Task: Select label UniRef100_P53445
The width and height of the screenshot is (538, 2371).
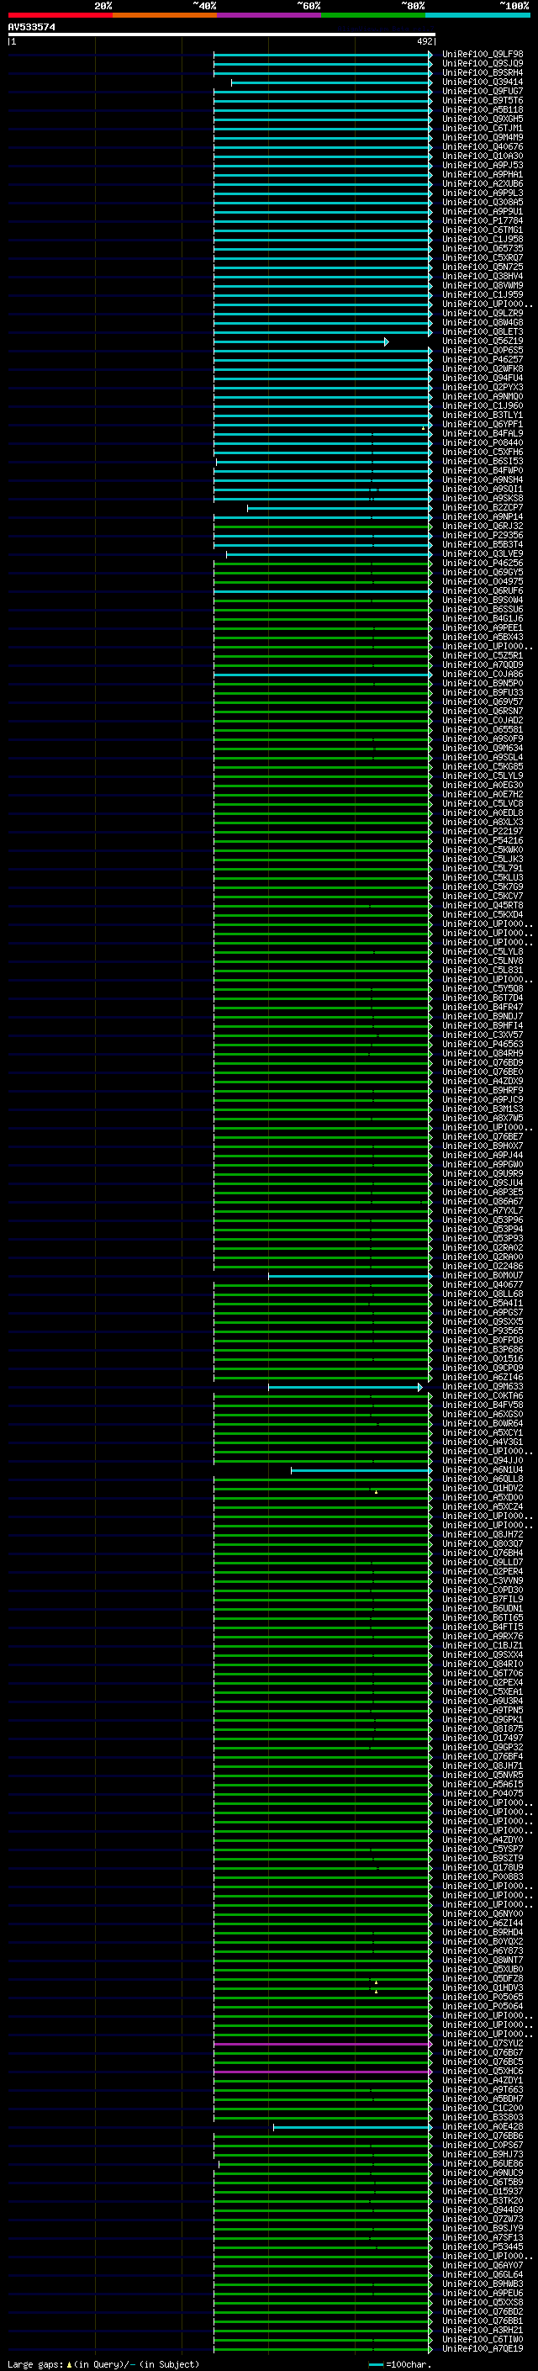Action: [483, 2247]
